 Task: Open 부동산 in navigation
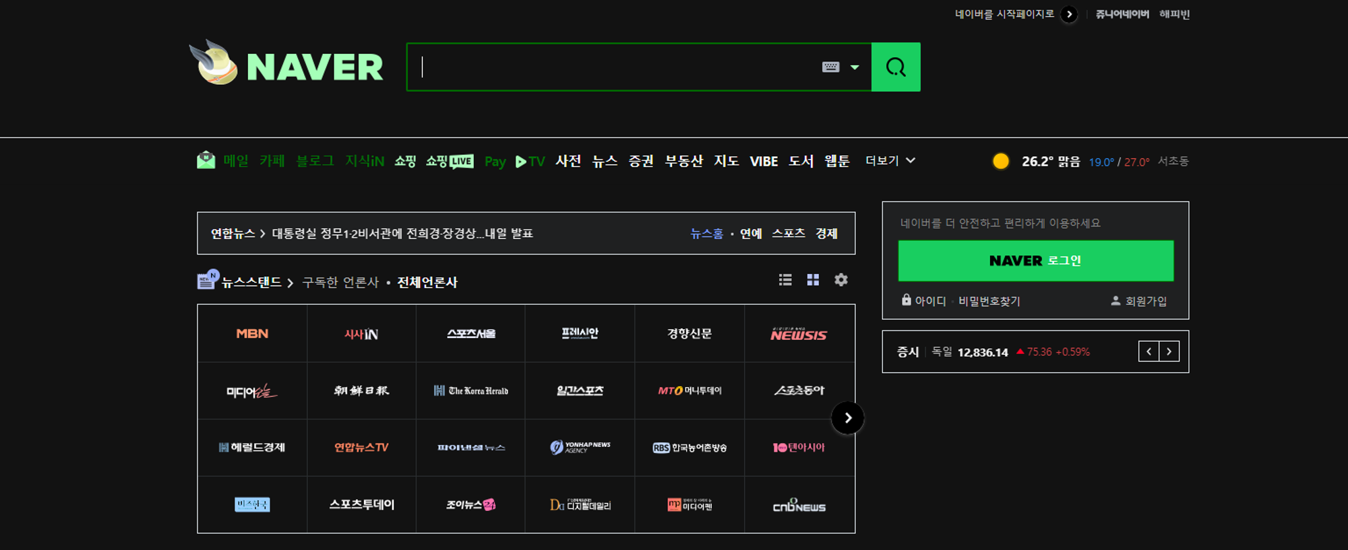tap(683, 161)
